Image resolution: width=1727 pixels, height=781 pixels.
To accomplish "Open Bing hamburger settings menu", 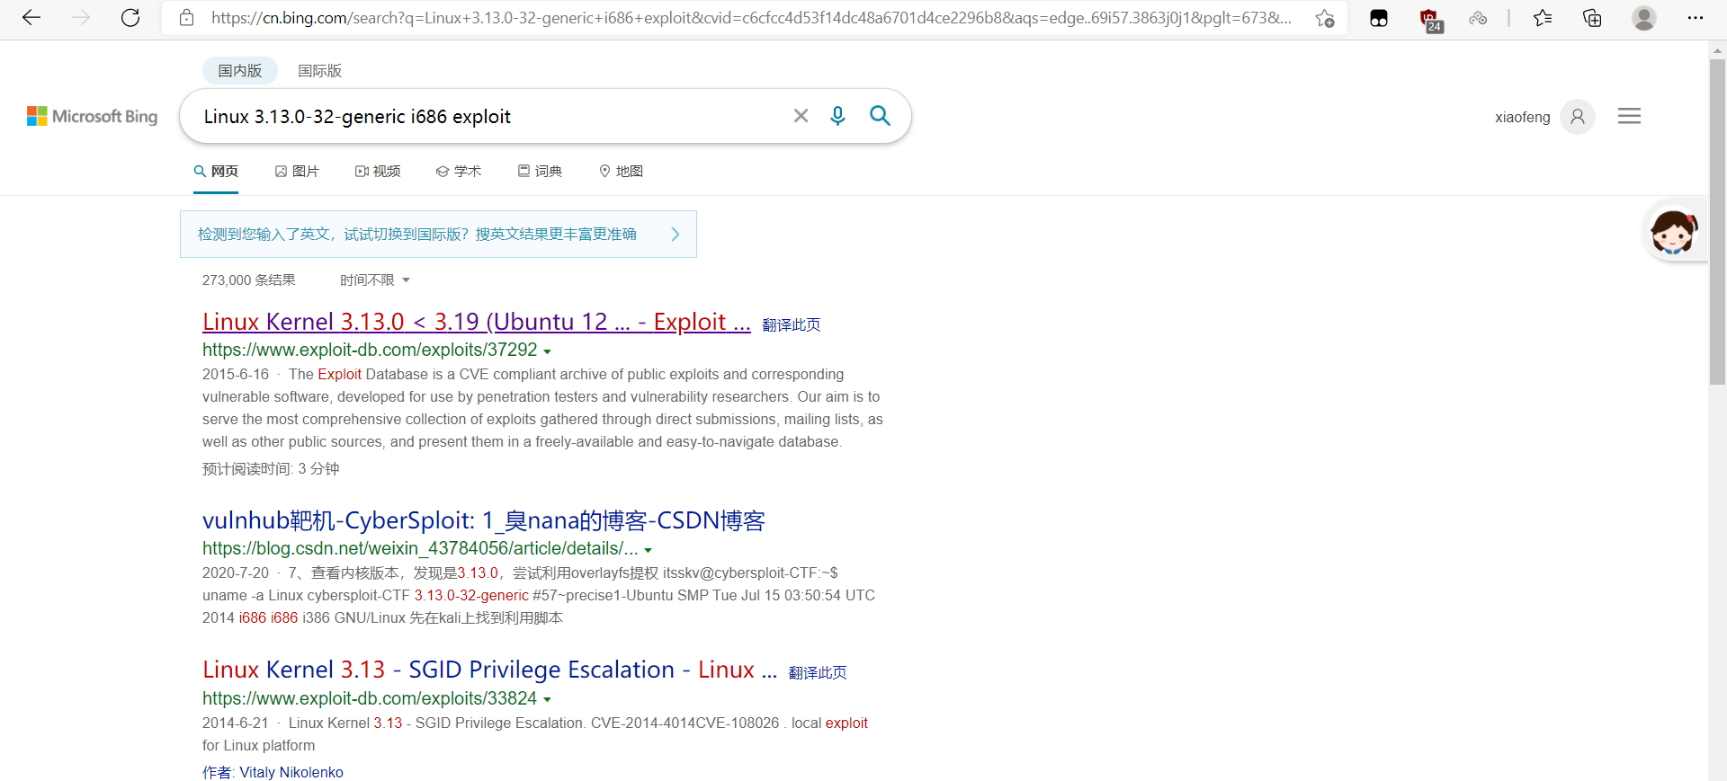I will click(1629, 116).
